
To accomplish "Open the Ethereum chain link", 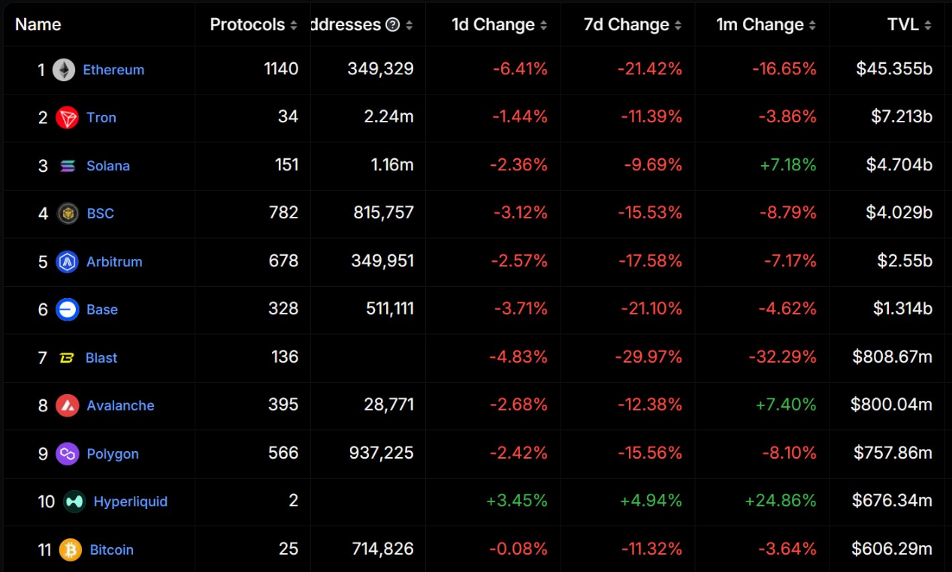I will (x=113, y=70).
